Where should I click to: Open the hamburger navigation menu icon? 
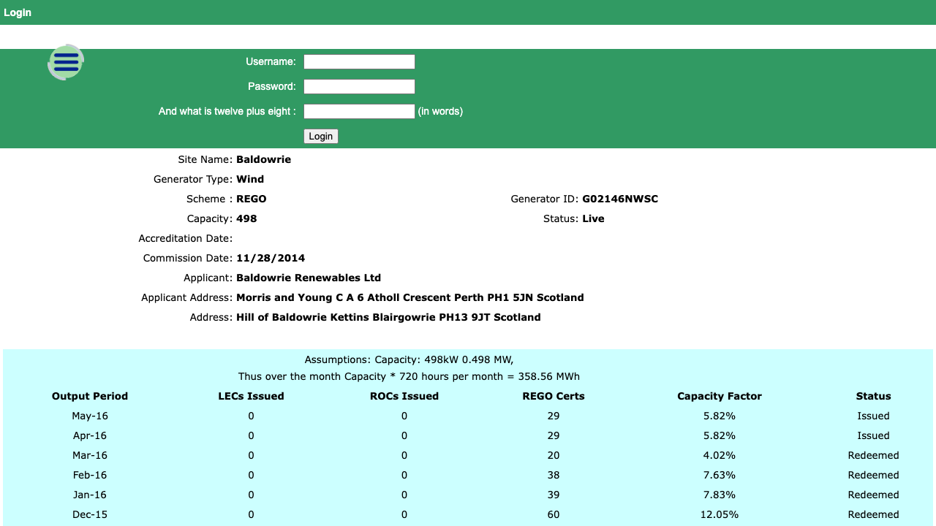65,62
